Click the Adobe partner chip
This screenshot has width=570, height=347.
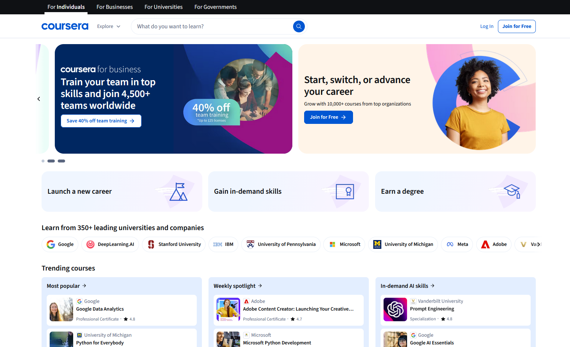pyautogui.click(x=494, y=244)
